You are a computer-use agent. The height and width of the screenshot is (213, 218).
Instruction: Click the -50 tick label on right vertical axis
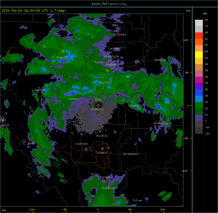tap(186, 138)
